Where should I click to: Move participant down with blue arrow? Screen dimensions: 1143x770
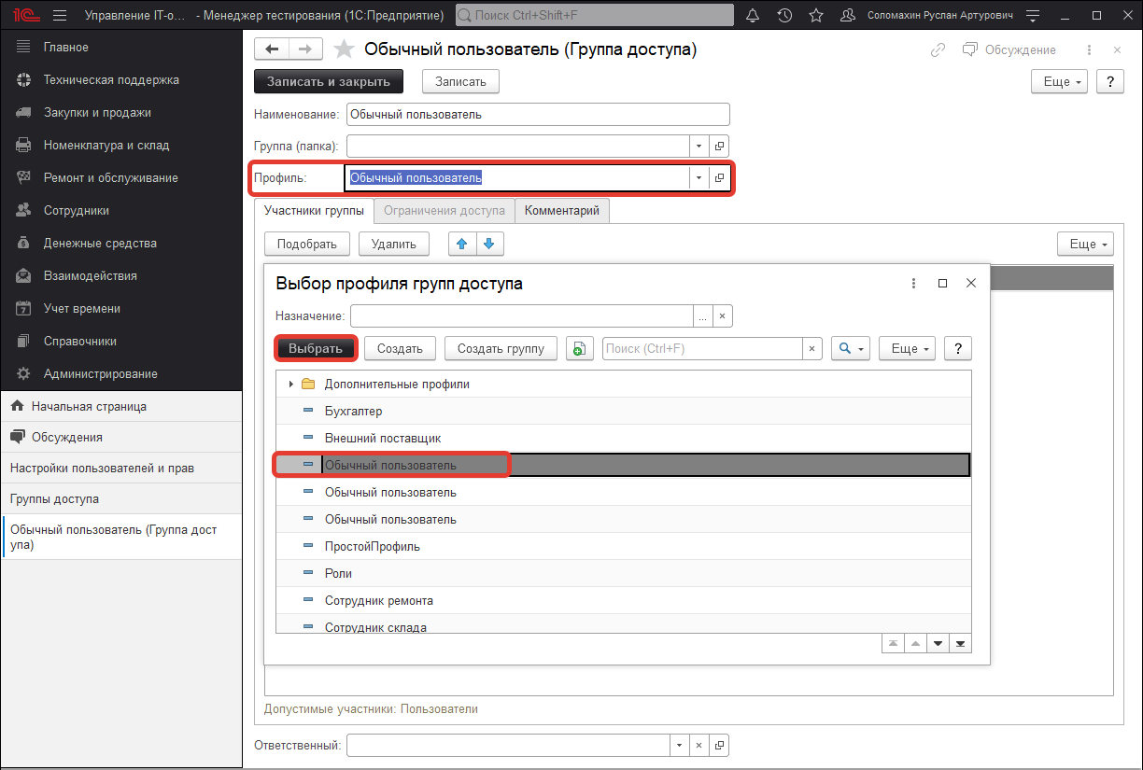tap(488, 244)
